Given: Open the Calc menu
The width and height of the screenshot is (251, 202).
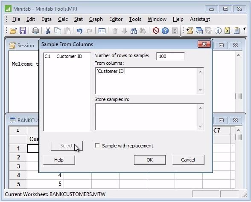Looking at the screenshot, I should (63, 19).
